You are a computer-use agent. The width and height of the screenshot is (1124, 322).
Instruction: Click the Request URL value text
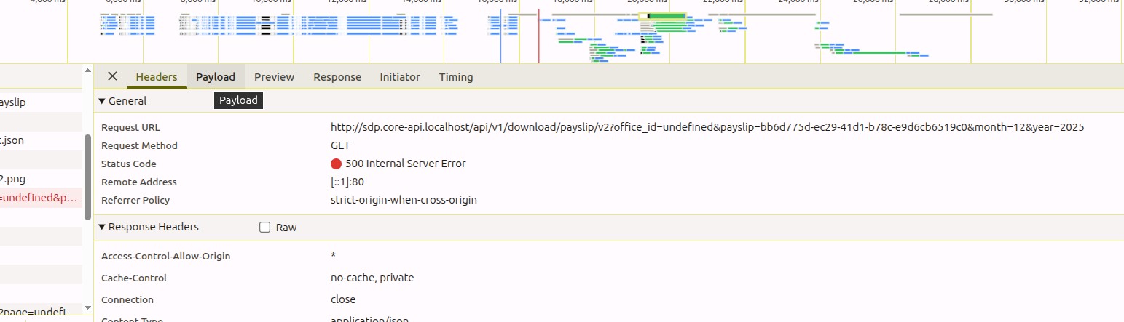point(707,127)
